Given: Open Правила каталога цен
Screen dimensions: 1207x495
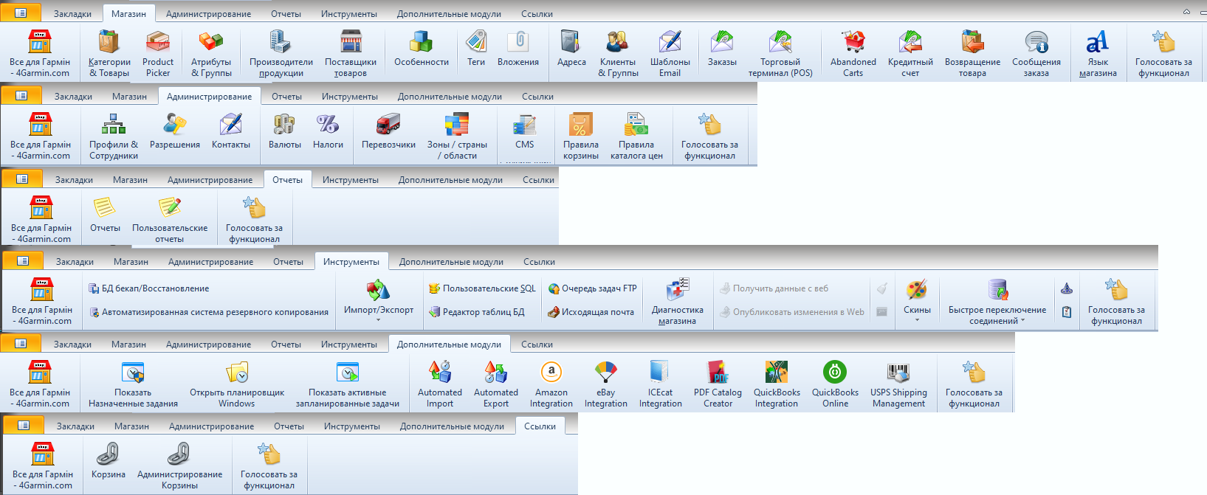Looking at the screenshot, I should [x=636, y=136].
